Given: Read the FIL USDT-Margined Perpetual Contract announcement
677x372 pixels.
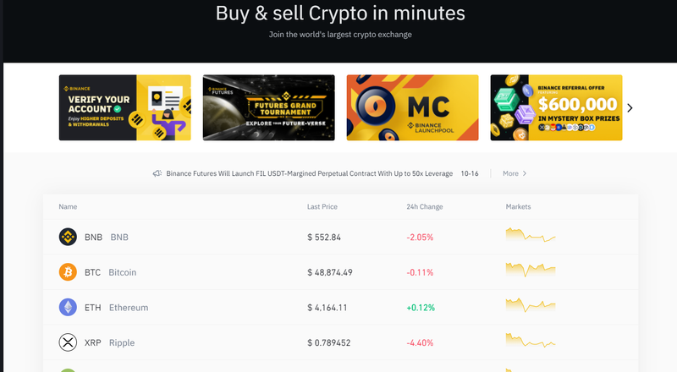Looking at the screenshot, I should coord(309,173).
